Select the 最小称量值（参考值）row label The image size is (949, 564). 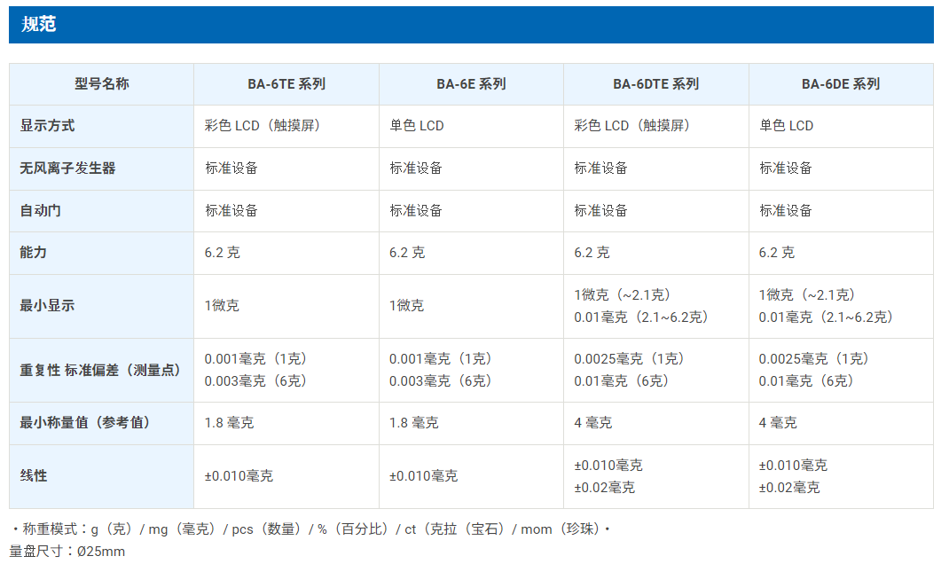85,423
